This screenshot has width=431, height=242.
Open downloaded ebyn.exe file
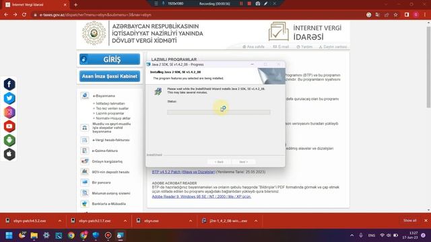point(151,221)
